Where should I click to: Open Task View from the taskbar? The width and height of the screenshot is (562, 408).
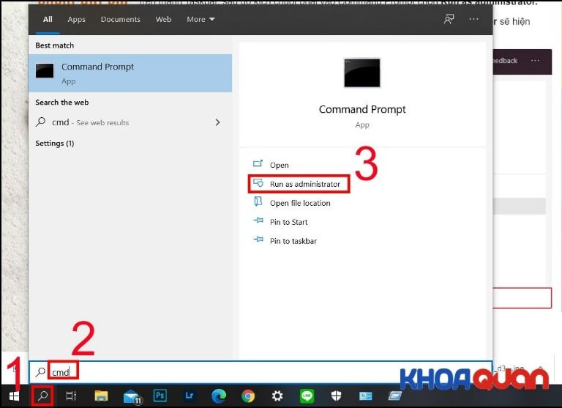point(71,396)
